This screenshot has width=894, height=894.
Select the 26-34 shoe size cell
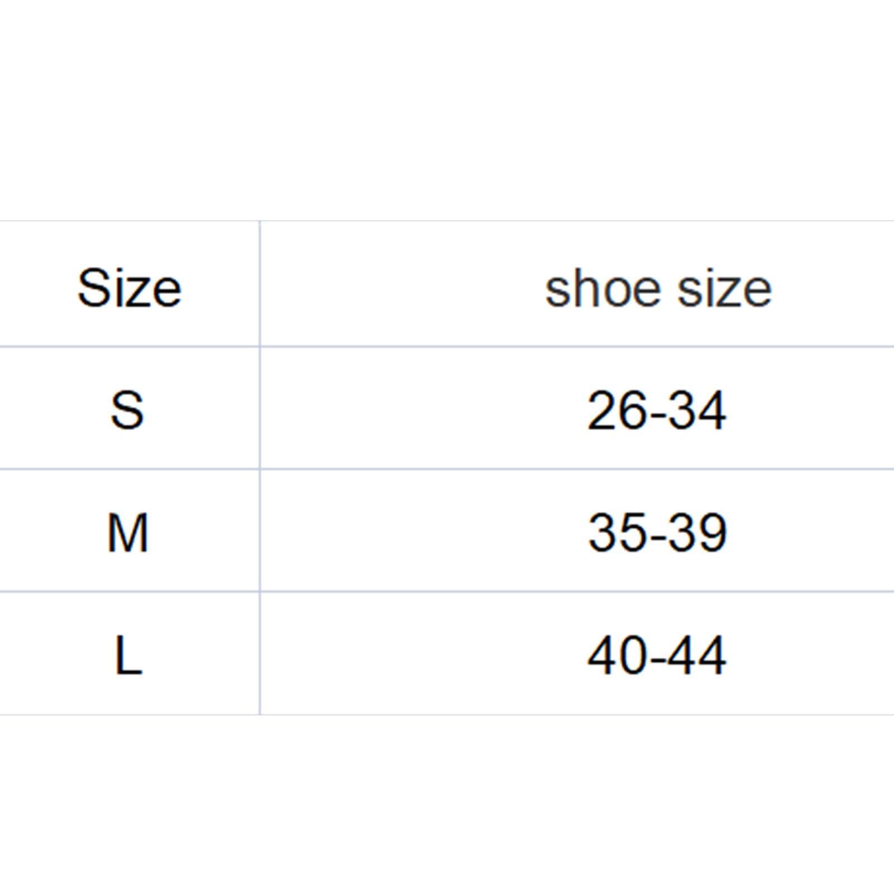click(x=657, y=411)
